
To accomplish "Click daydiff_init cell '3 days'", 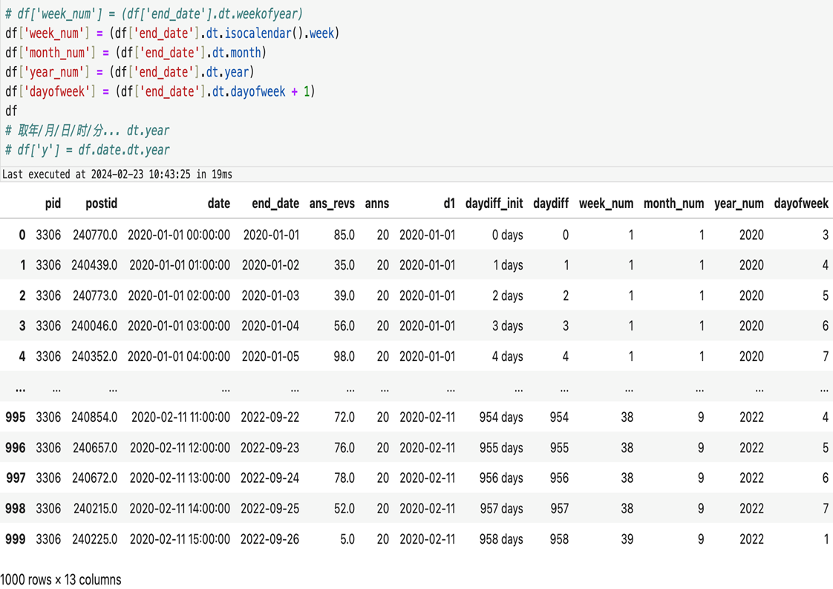I will click(x=507, y=326).
